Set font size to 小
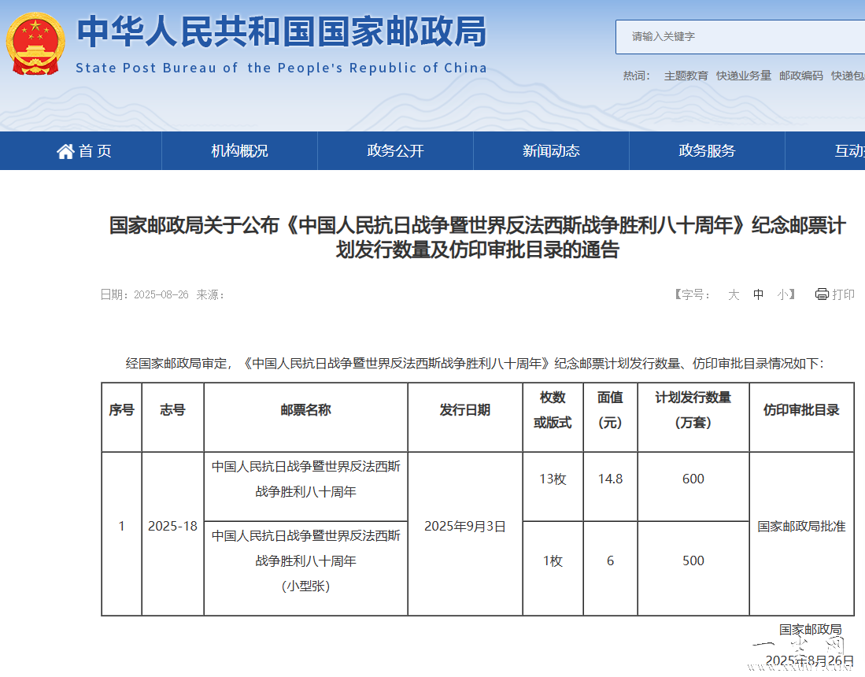 click(783, 294)
